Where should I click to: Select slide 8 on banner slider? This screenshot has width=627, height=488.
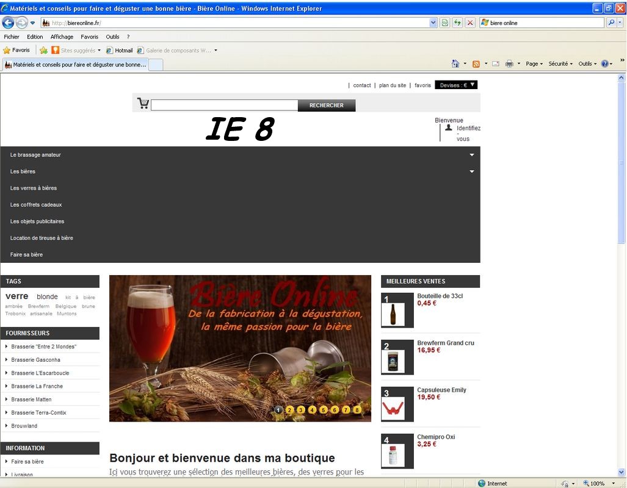(x=357, y=410)
